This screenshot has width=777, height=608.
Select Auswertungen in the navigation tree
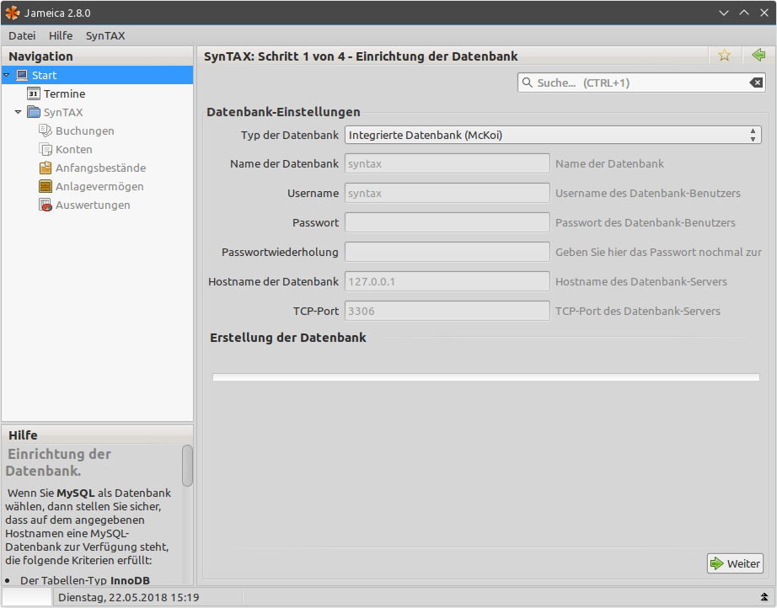point(93,205)
